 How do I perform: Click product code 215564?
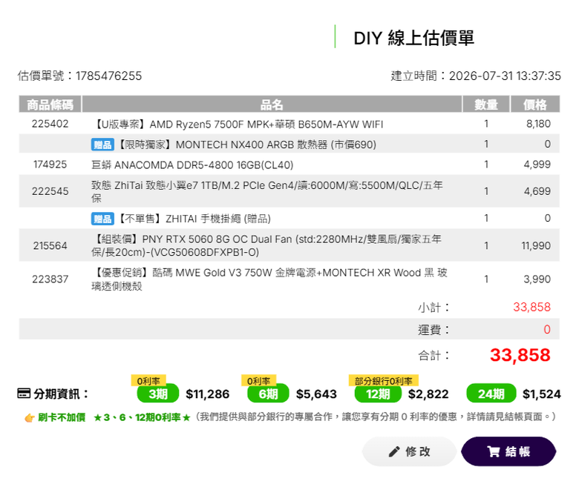50,245
